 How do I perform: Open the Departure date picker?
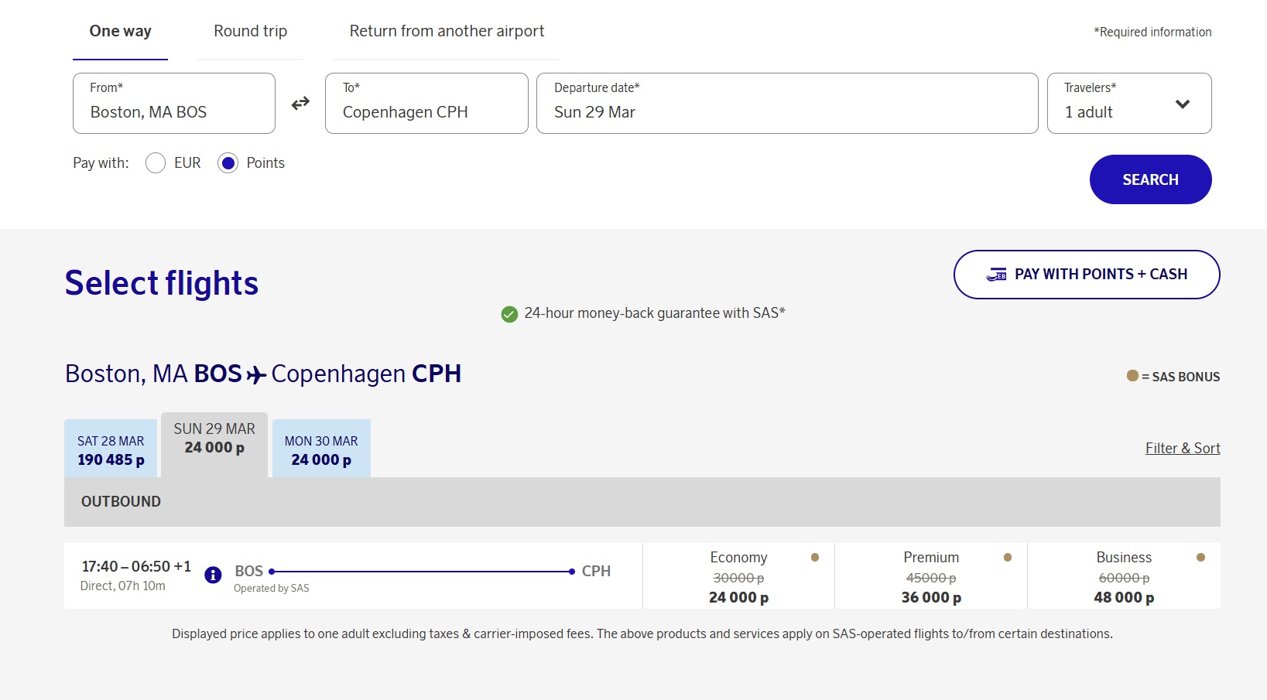pyautogui.click(x=786, y=104)
